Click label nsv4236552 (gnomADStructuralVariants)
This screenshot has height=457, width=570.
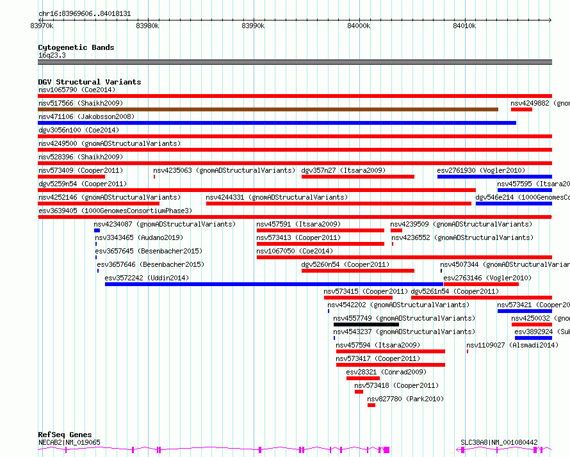click(462, 237)
